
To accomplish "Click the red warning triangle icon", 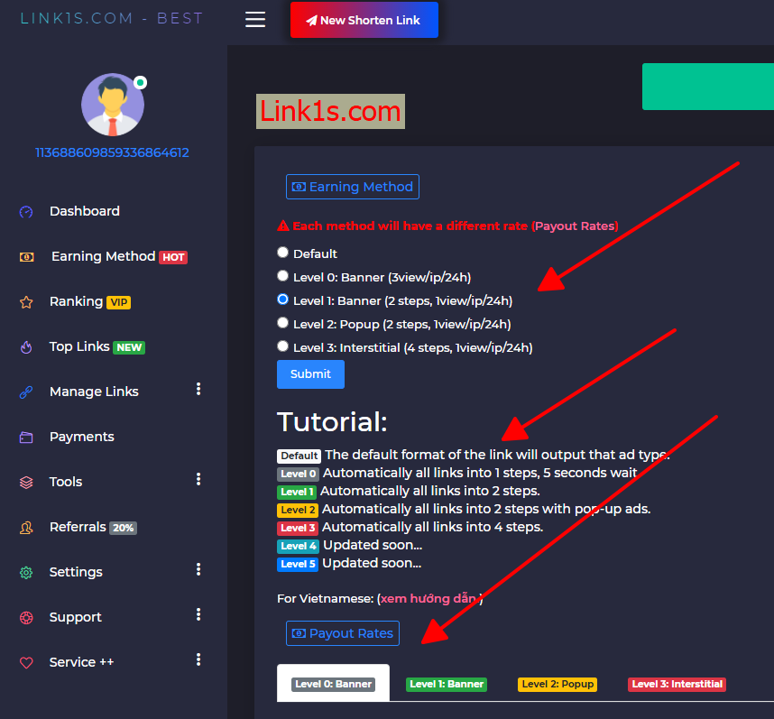I will 283,226.
